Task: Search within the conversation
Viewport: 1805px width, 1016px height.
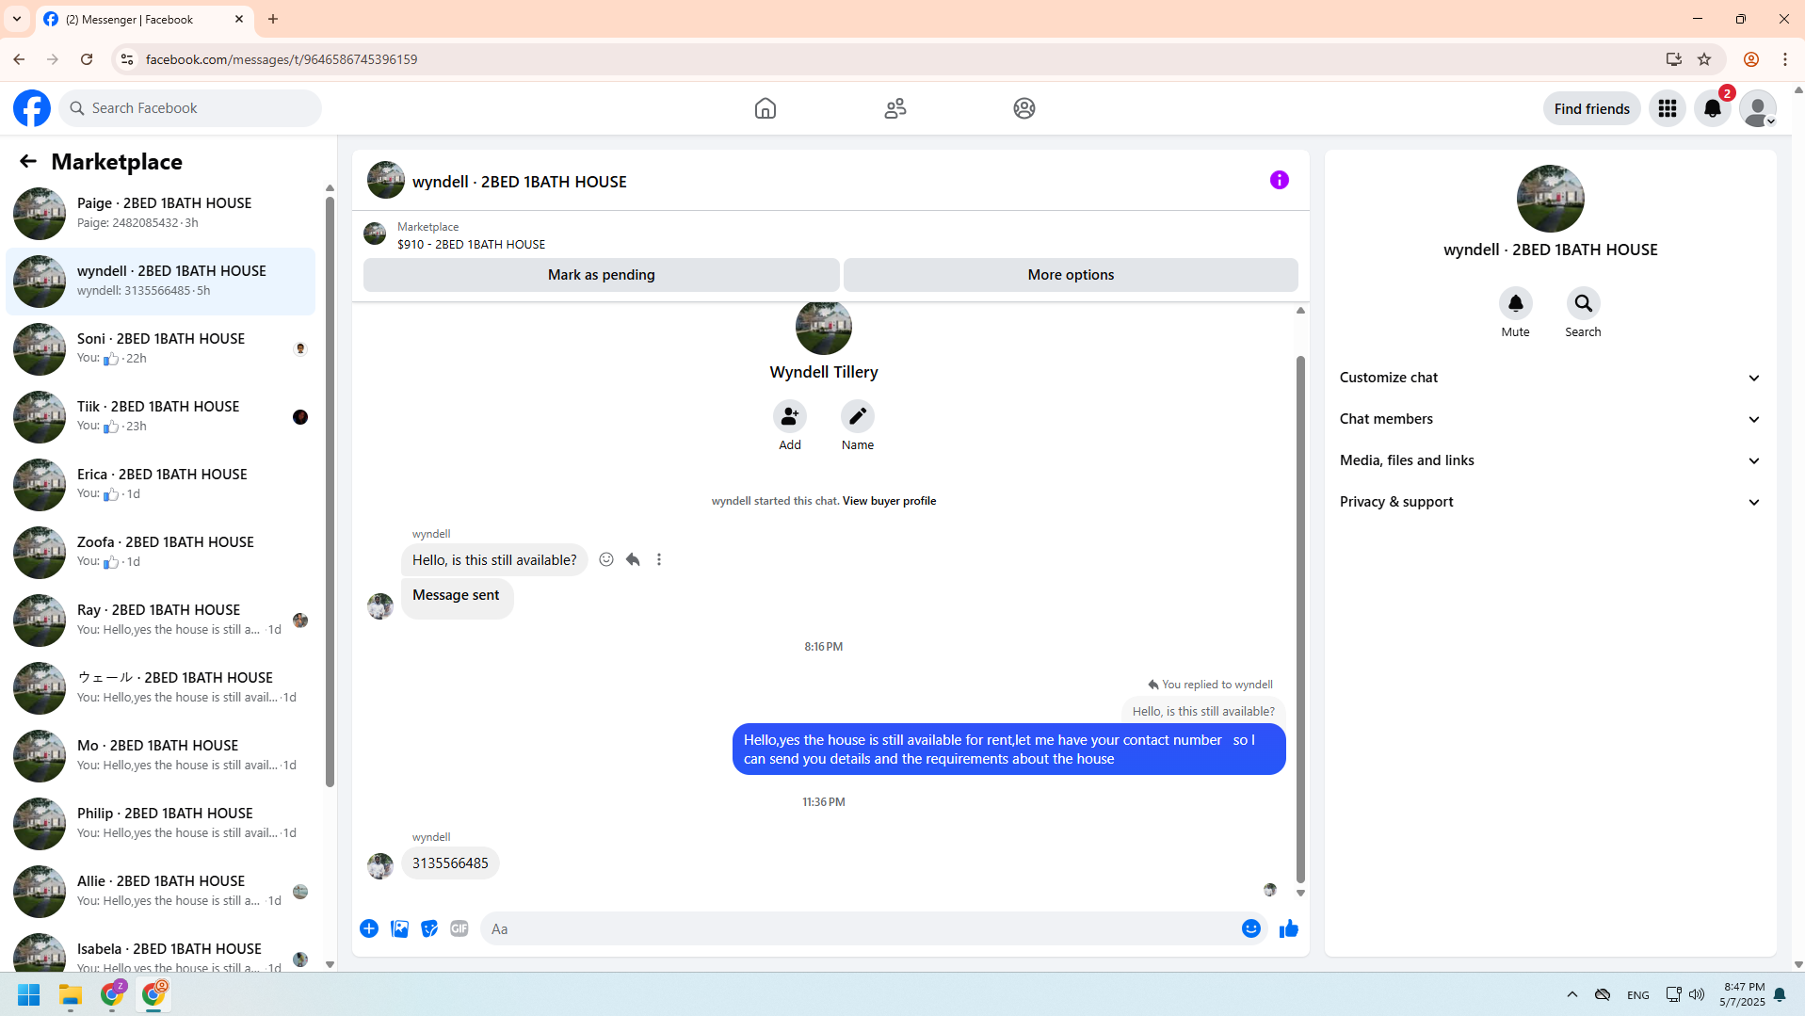Action: [1583, 303]
